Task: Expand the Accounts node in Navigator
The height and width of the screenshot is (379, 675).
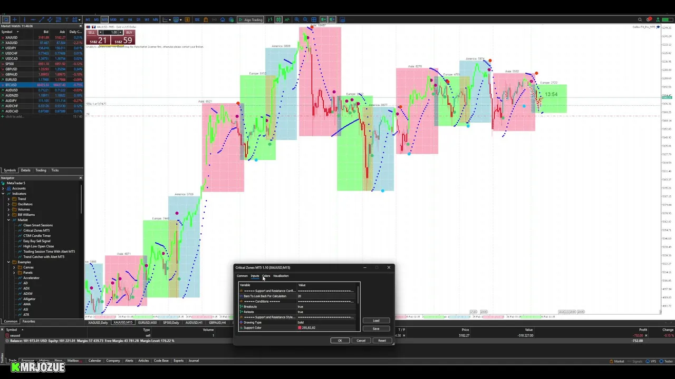Action: [x=3, y=188]
